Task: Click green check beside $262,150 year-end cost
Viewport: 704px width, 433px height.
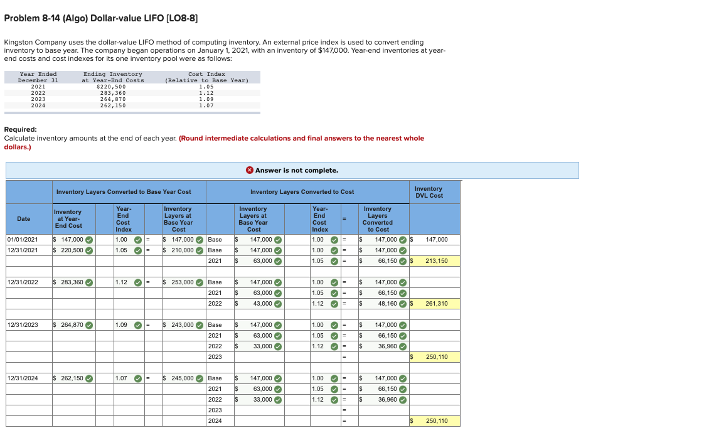Action: point(89,378)
